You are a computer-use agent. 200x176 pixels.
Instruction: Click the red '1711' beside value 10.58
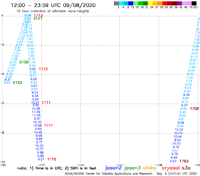coord(48,125)
